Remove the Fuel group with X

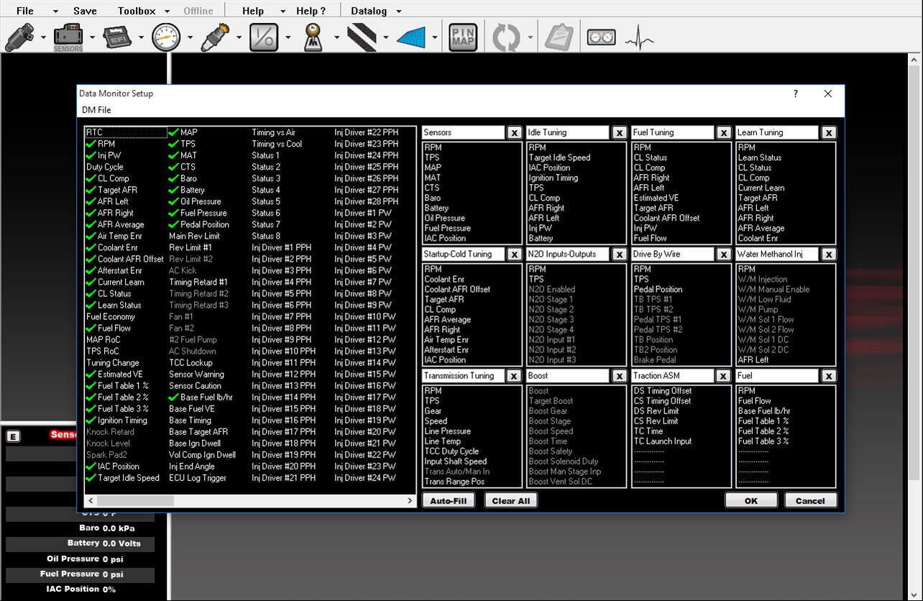coord(829,376)
